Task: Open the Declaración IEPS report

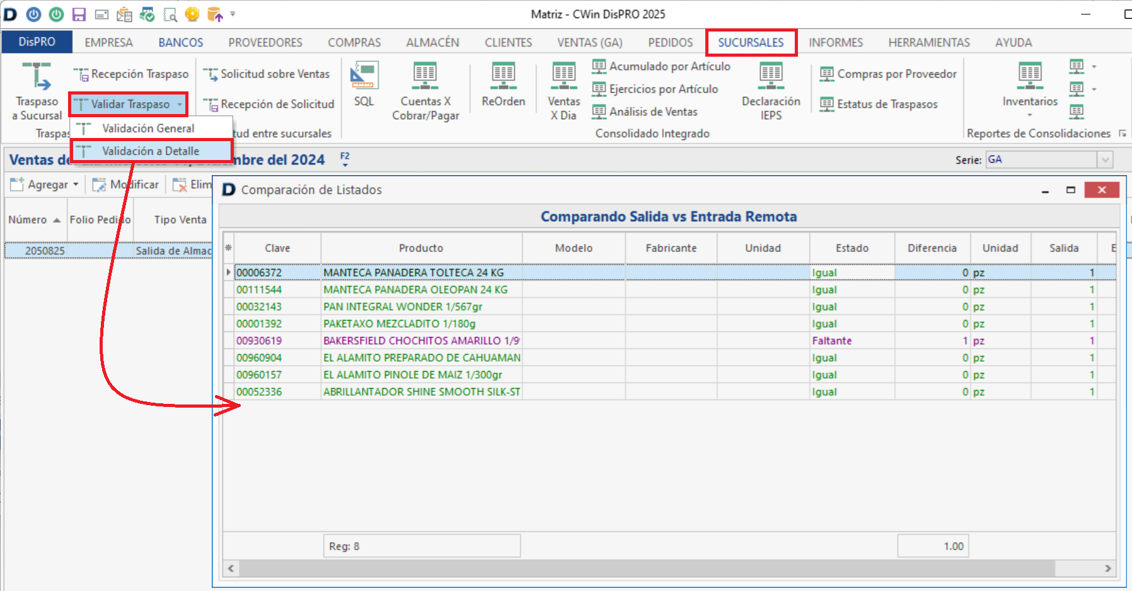Action: 771,91
